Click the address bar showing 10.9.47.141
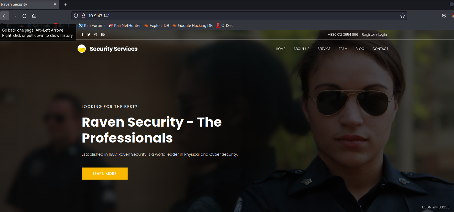The width and height of the screenshot is (454, 212). tap(239, 16)
